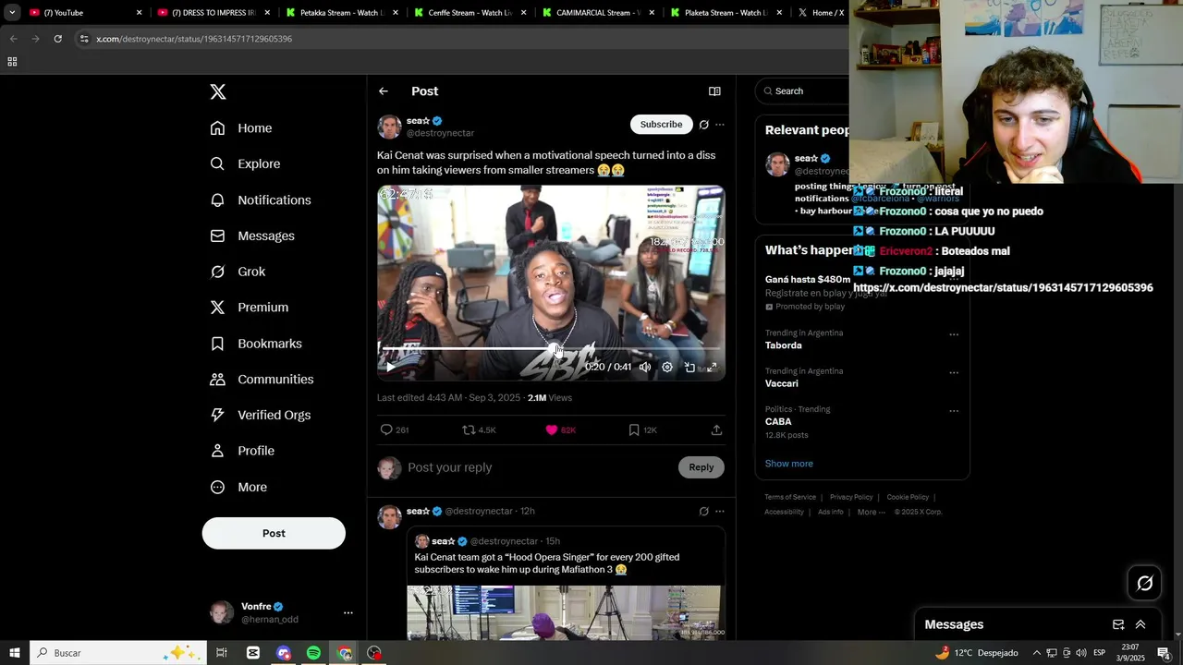Seek the video progress bar
Image resolution: width=1183 pixels, height=665 pixels.
click(551, 348)
